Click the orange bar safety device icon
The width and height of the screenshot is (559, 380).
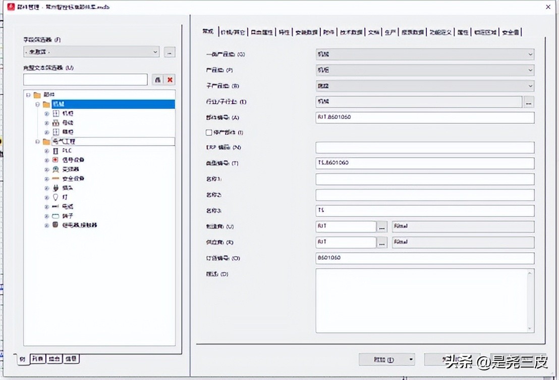[x=55, y=178]
